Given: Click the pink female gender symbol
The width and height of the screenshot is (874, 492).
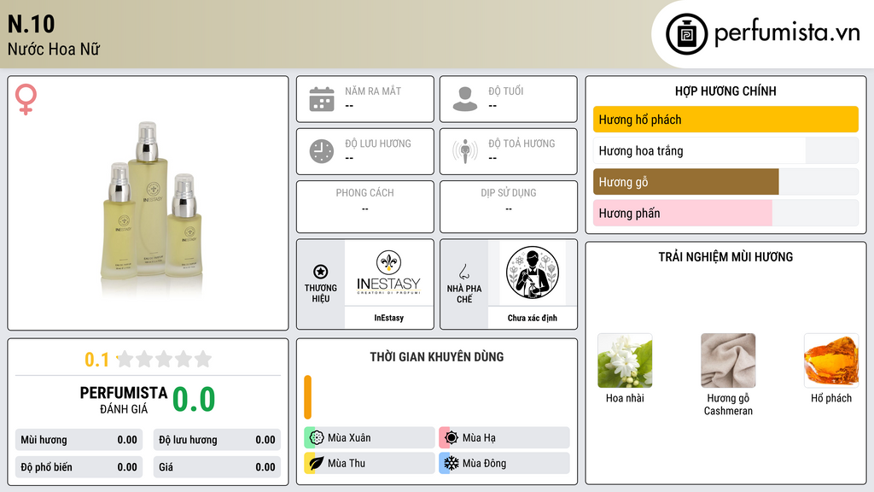Looking at the screenshot, I should 26,99.
